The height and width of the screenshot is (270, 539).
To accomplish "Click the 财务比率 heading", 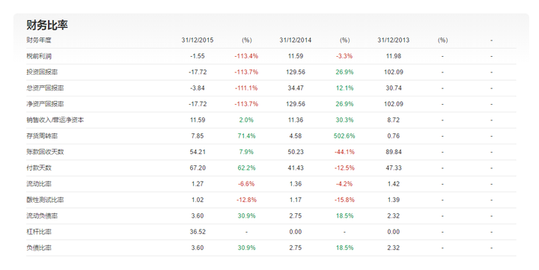I will tap(47, 25).
